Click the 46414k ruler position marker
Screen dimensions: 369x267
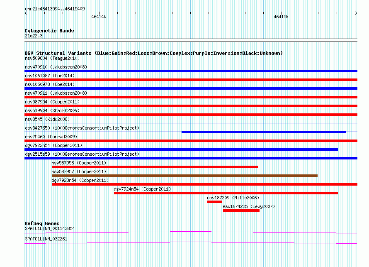99,17
